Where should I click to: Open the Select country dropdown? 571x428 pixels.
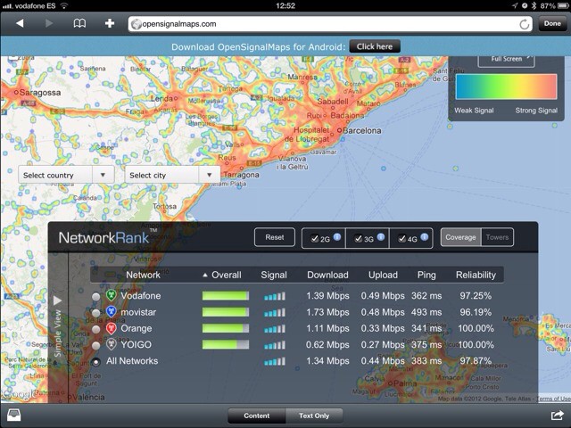66,175
